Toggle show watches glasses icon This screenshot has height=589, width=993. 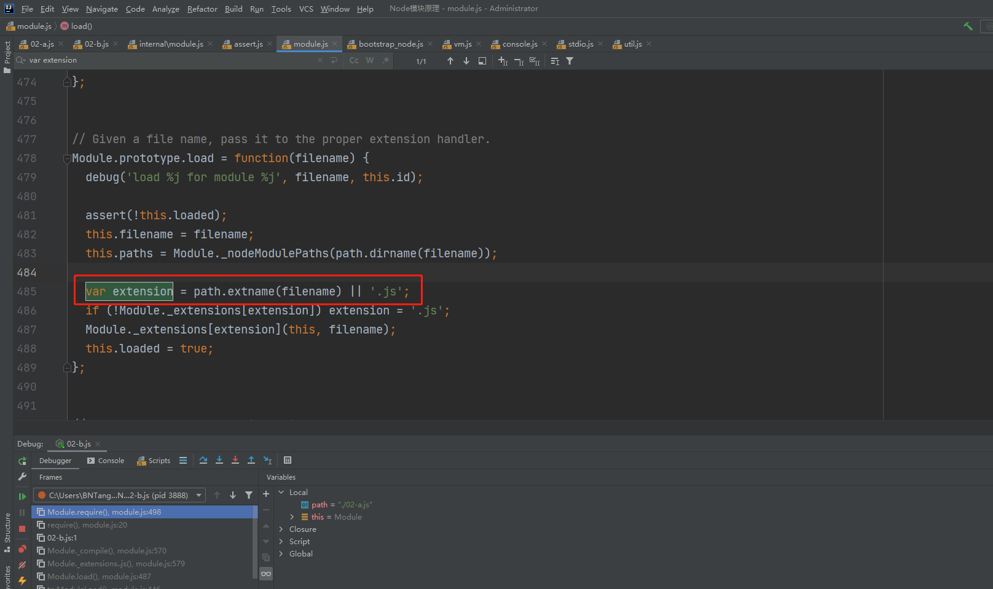(266, 574)
